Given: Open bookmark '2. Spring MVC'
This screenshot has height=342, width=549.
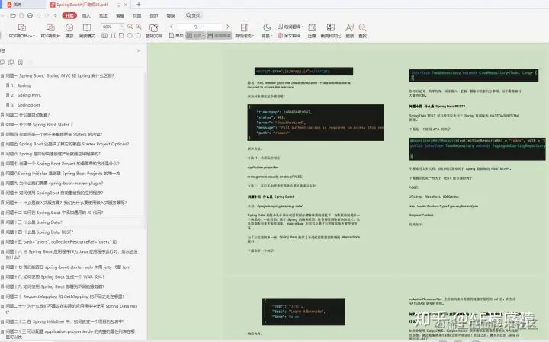Looking at the screenshot, I should pyautogui.click(x=26, y=95).
